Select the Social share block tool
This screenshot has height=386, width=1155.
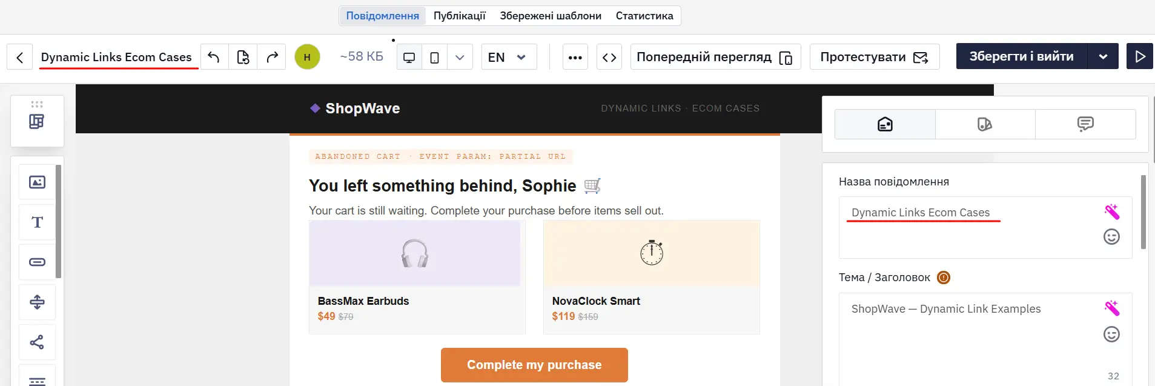(x=37, y=342)
